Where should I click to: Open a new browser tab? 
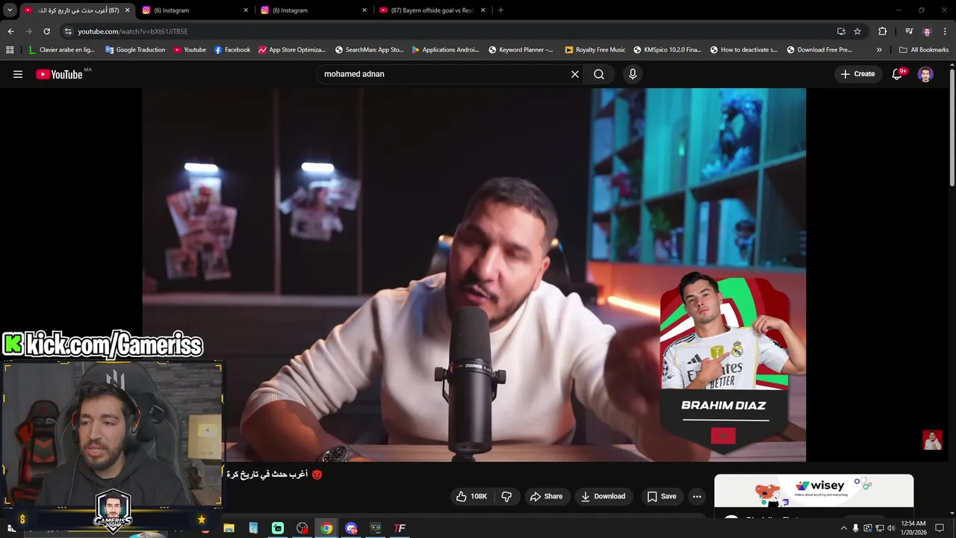point(500,10)
